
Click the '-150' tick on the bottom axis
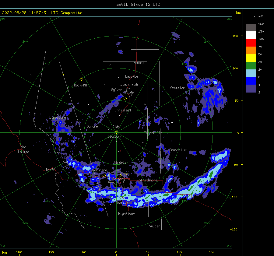click(18, 252)
